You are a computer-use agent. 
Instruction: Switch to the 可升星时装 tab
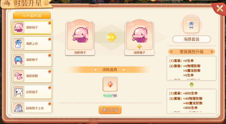[32, 15]
